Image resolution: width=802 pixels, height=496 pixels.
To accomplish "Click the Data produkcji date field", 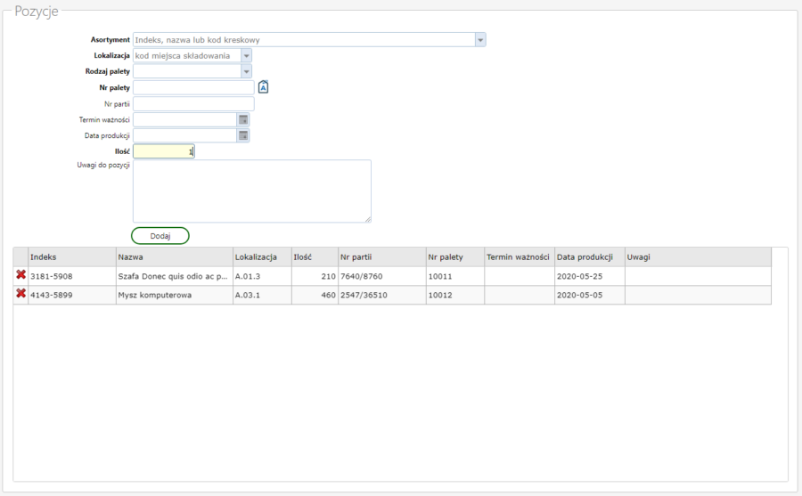I will (x=185, y=135).
